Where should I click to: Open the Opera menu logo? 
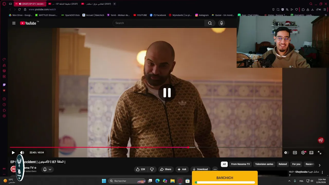point(4,4)
